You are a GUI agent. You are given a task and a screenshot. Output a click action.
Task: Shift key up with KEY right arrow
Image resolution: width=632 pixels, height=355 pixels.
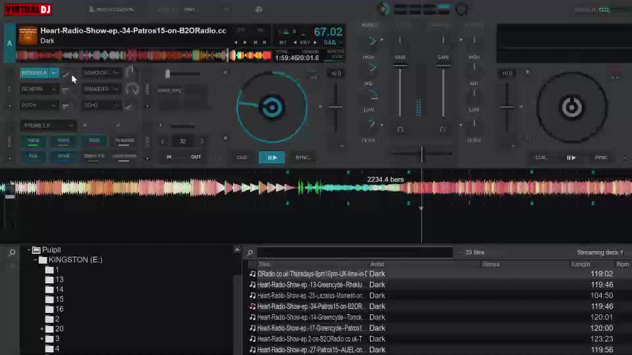[x=315, y=42]
